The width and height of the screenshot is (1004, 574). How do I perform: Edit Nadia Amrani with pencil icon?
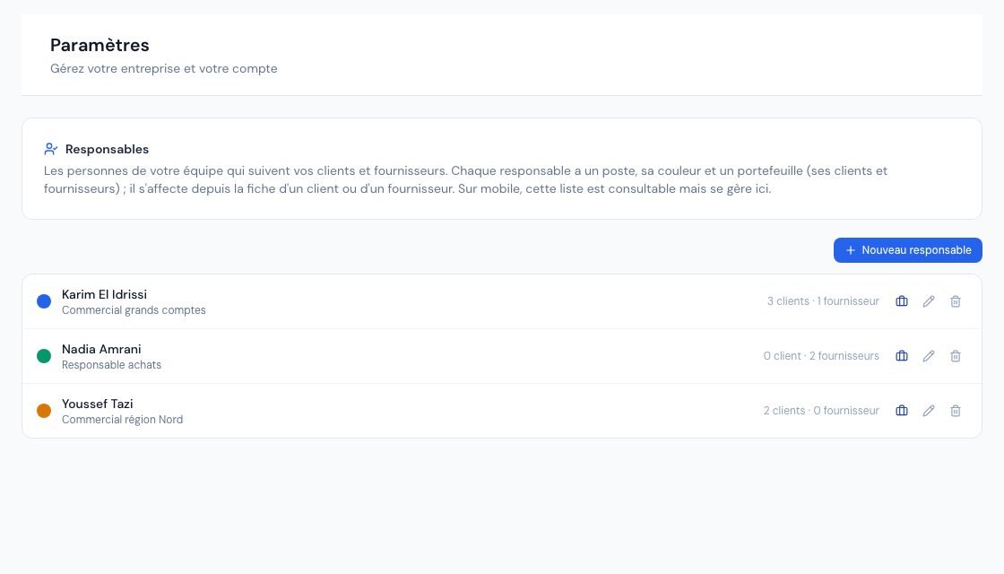click(929, 356)
